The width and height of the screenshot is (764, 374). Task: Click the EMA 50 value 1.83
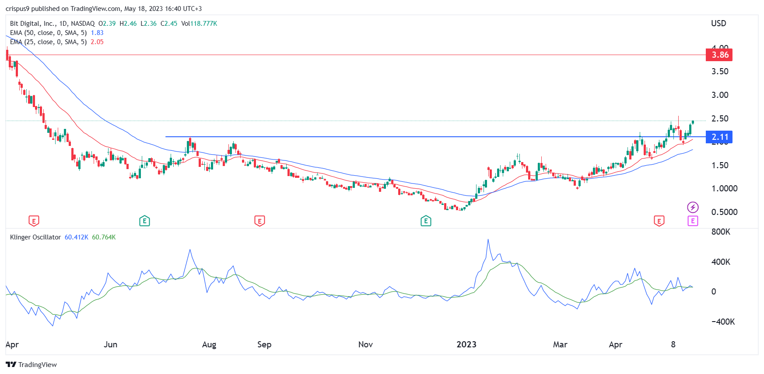(x=97, y=33)
